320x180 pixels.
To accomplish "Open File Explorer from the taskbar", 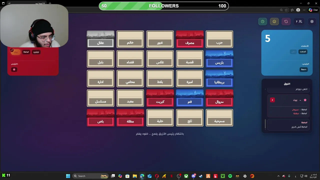I will pos(135,176).
